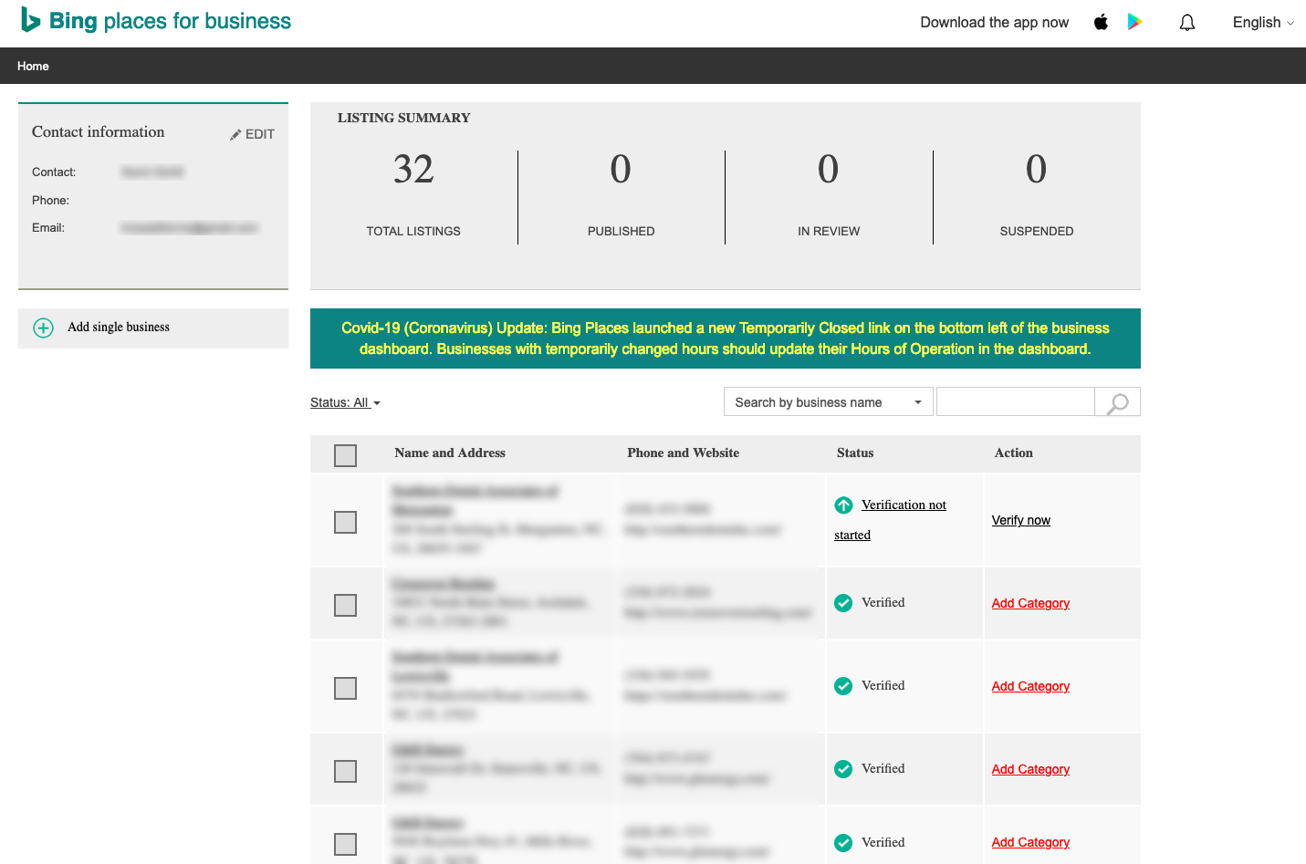
Task: Tick the select-all checkbox in table header
Action: pyautogui.click(x=345, y=455)
